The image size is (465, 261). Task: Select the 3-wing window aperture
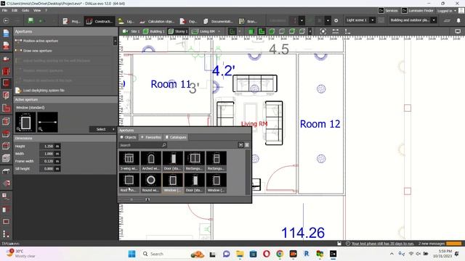(129, 161)
